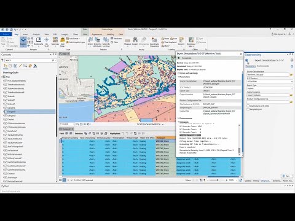The image size is (295, 221).
Task: Refresh the attribute table view
Action: click(241, 180)
